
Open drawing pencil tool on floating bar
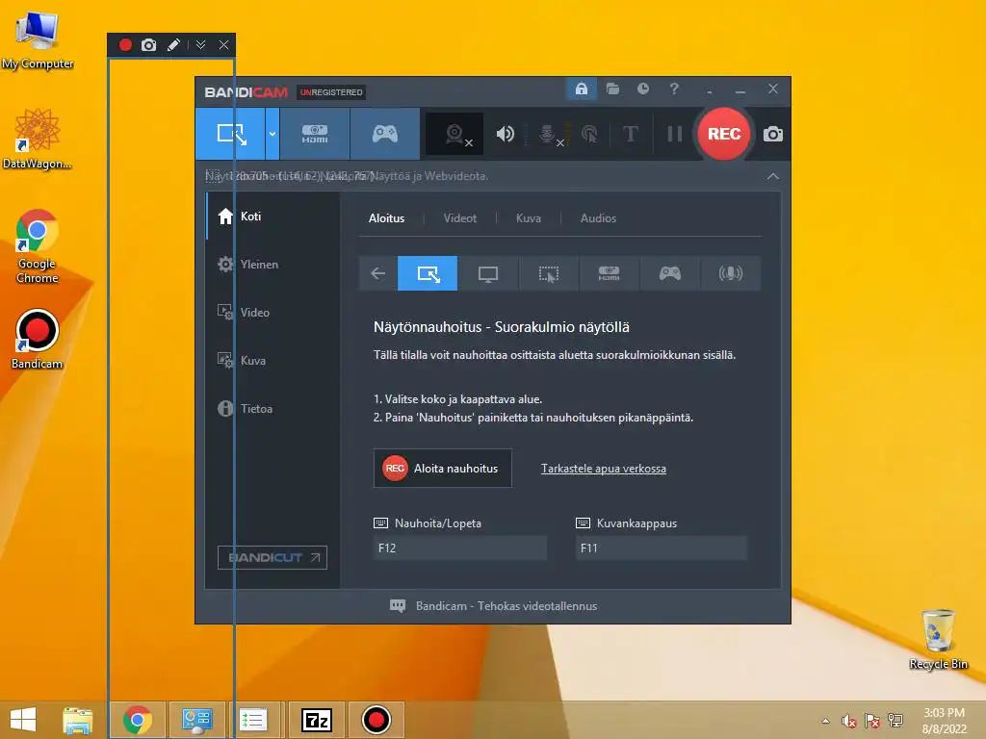coord(173,44)
